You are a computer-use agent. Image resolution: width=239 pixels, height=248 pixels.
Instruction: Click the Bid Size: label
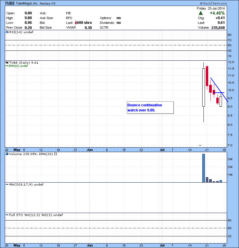coord(46,27)
